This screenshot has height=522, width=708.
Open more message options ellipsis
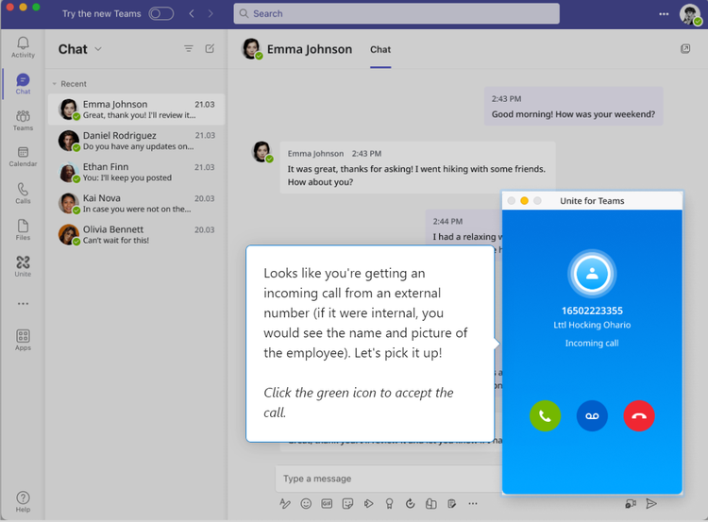pyautogui.click(x=473, y=503)
